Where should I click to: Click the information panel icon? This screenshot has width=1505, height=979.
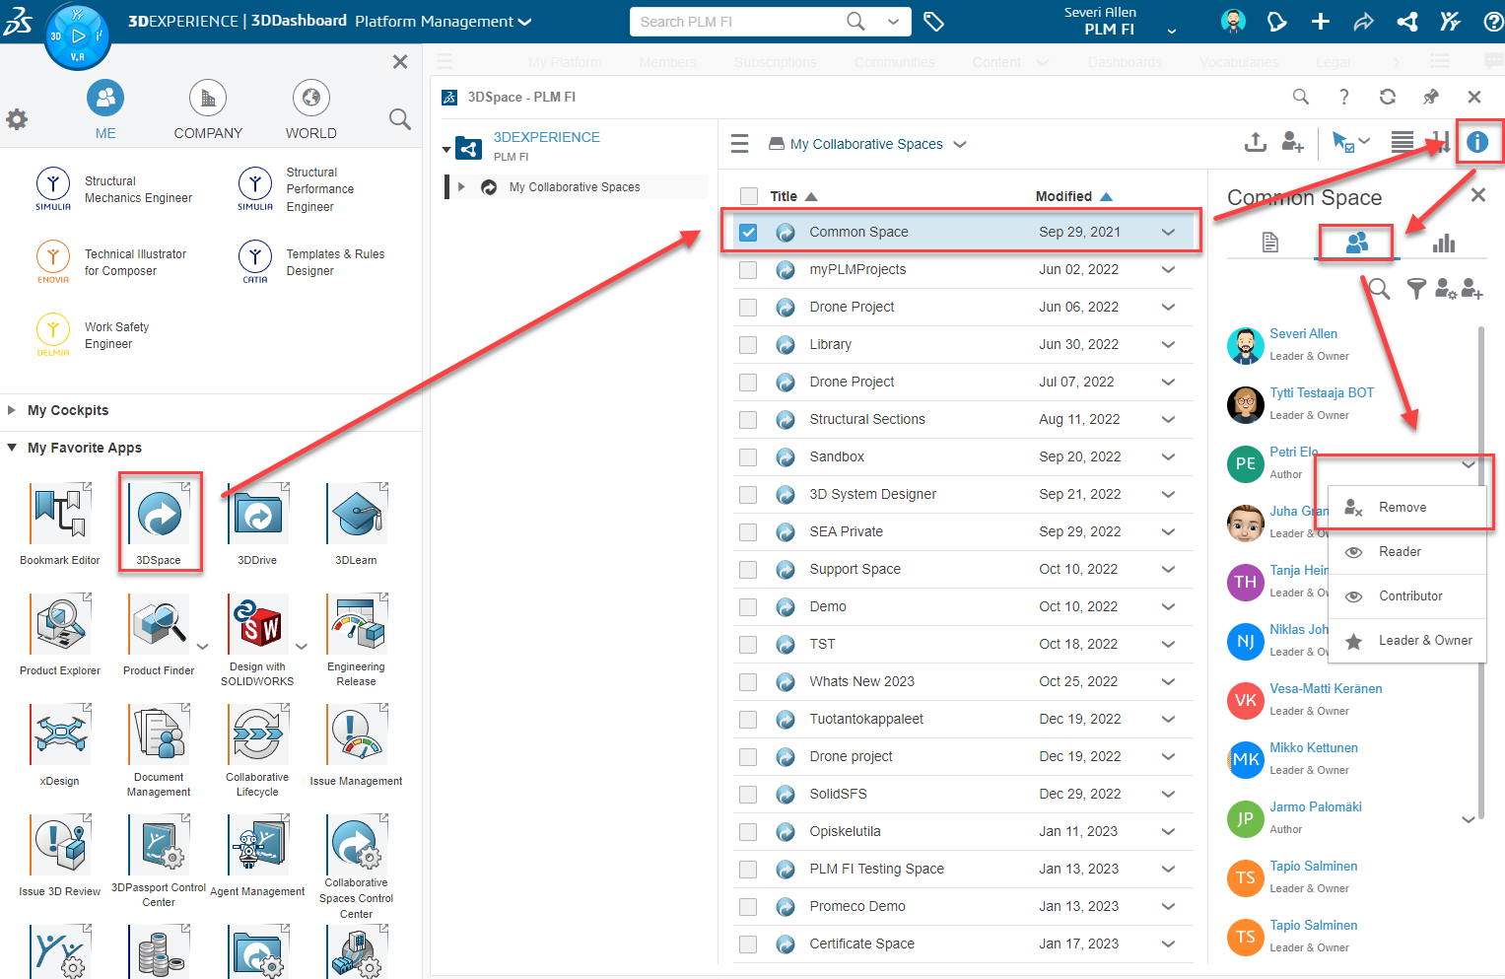1476,142
